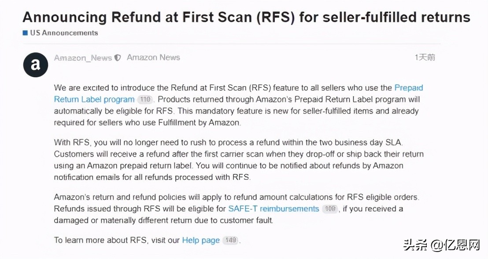Image resolution: width=488 pixels, height=259 pixels.
Task: Open the 'Announcing Refund at First Scan' title
Action: click(246, 17)
